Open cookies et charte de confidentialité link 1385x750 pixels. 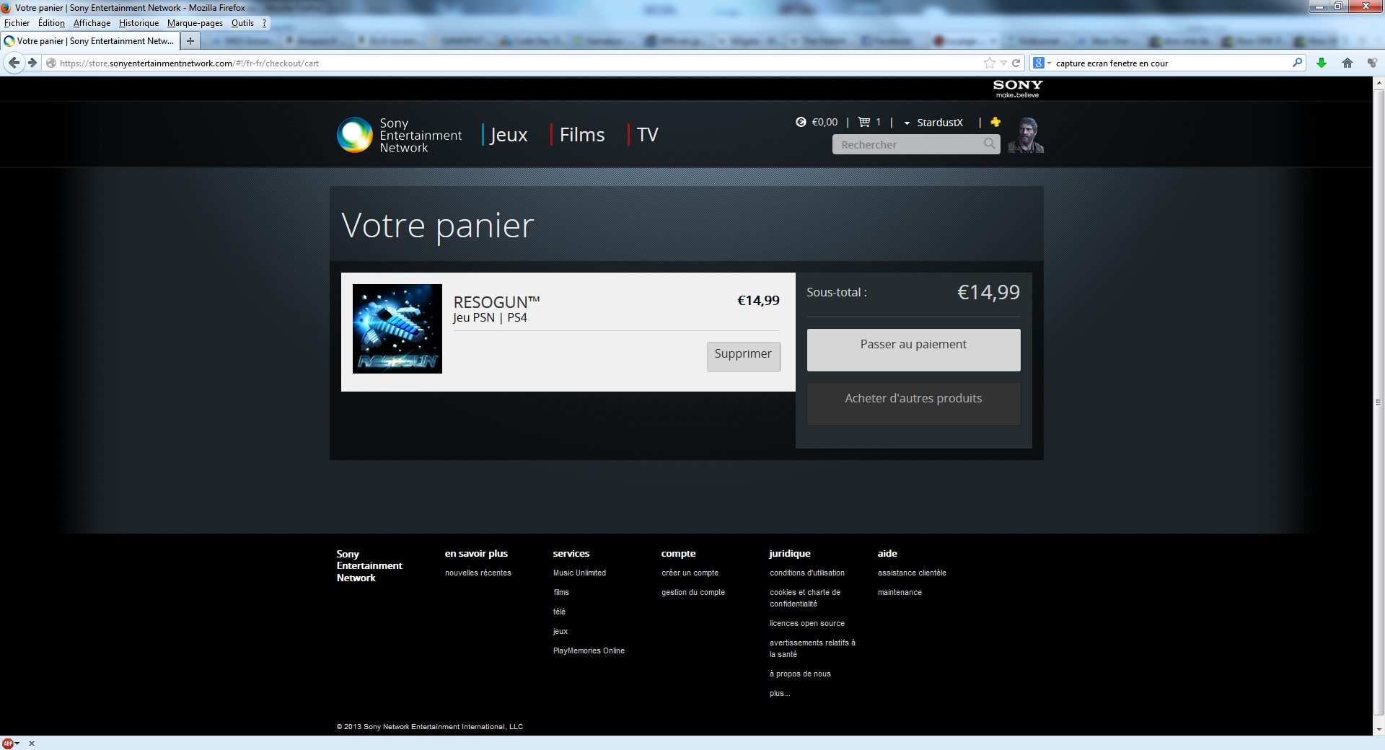pos(805,598)
